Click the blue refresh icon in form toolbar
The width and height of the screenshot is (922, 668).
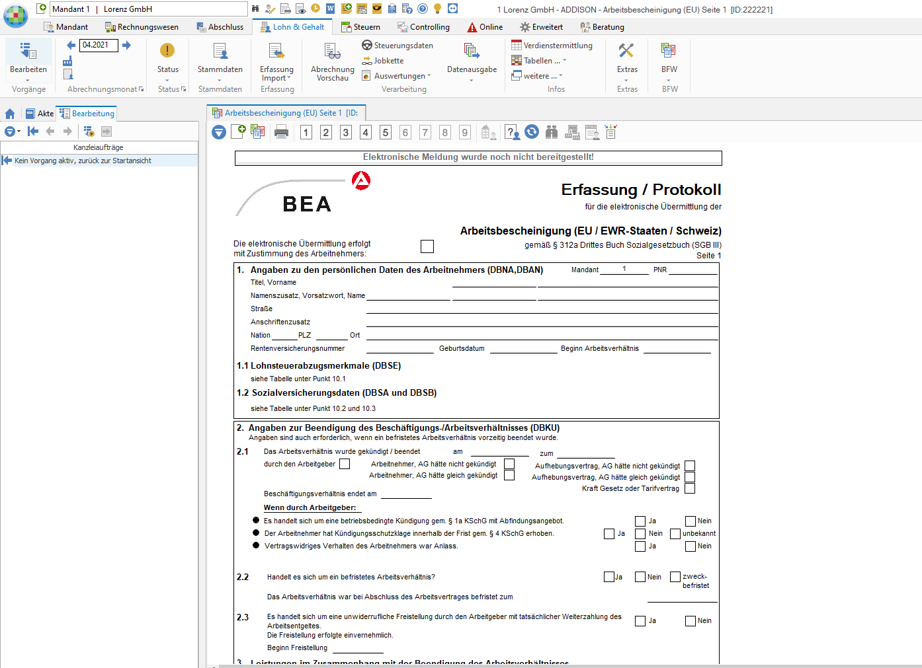532,132
